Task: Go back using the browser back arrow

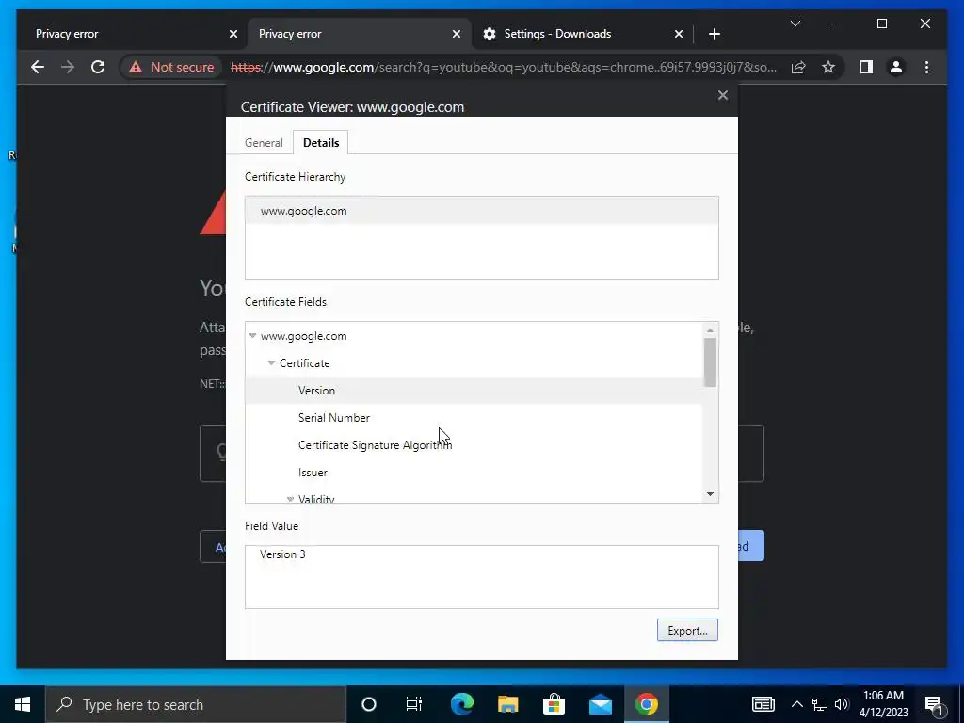Action: coord(38,67)
